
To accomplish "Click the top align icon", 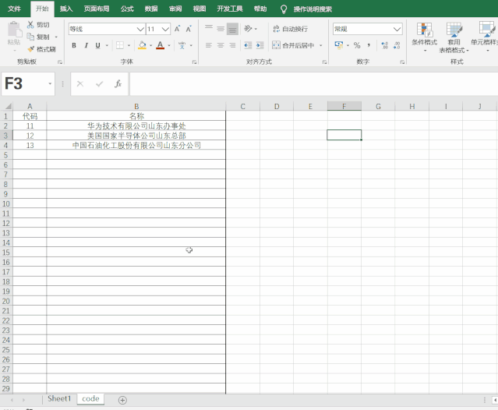I will [x=209, y=29].
